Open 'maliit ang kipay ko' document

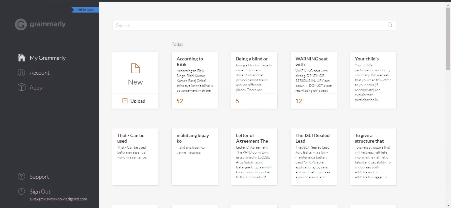pos(195,157)
